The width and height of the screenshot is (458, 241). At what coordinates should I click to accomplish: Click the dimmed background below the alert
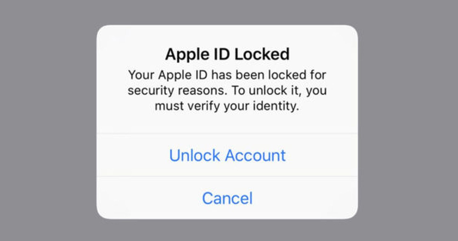(x=227, y=230)
